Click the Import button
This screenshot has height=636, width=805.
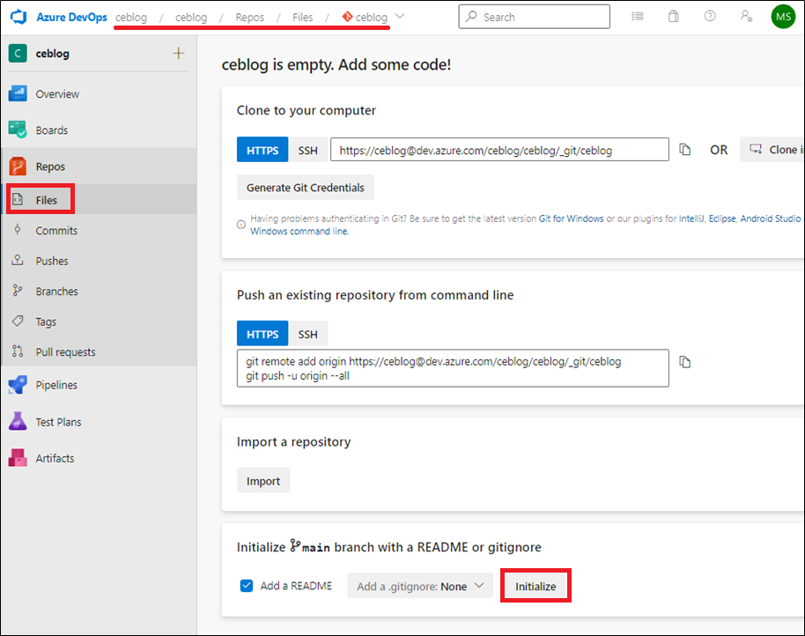pyautogui.click(x=263, y=480)
